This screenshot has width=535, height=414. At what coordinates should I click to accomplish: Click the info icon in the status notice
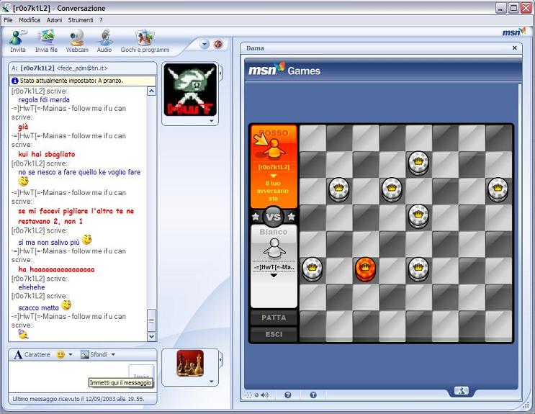pyautogui.click(x=14, y=81)
